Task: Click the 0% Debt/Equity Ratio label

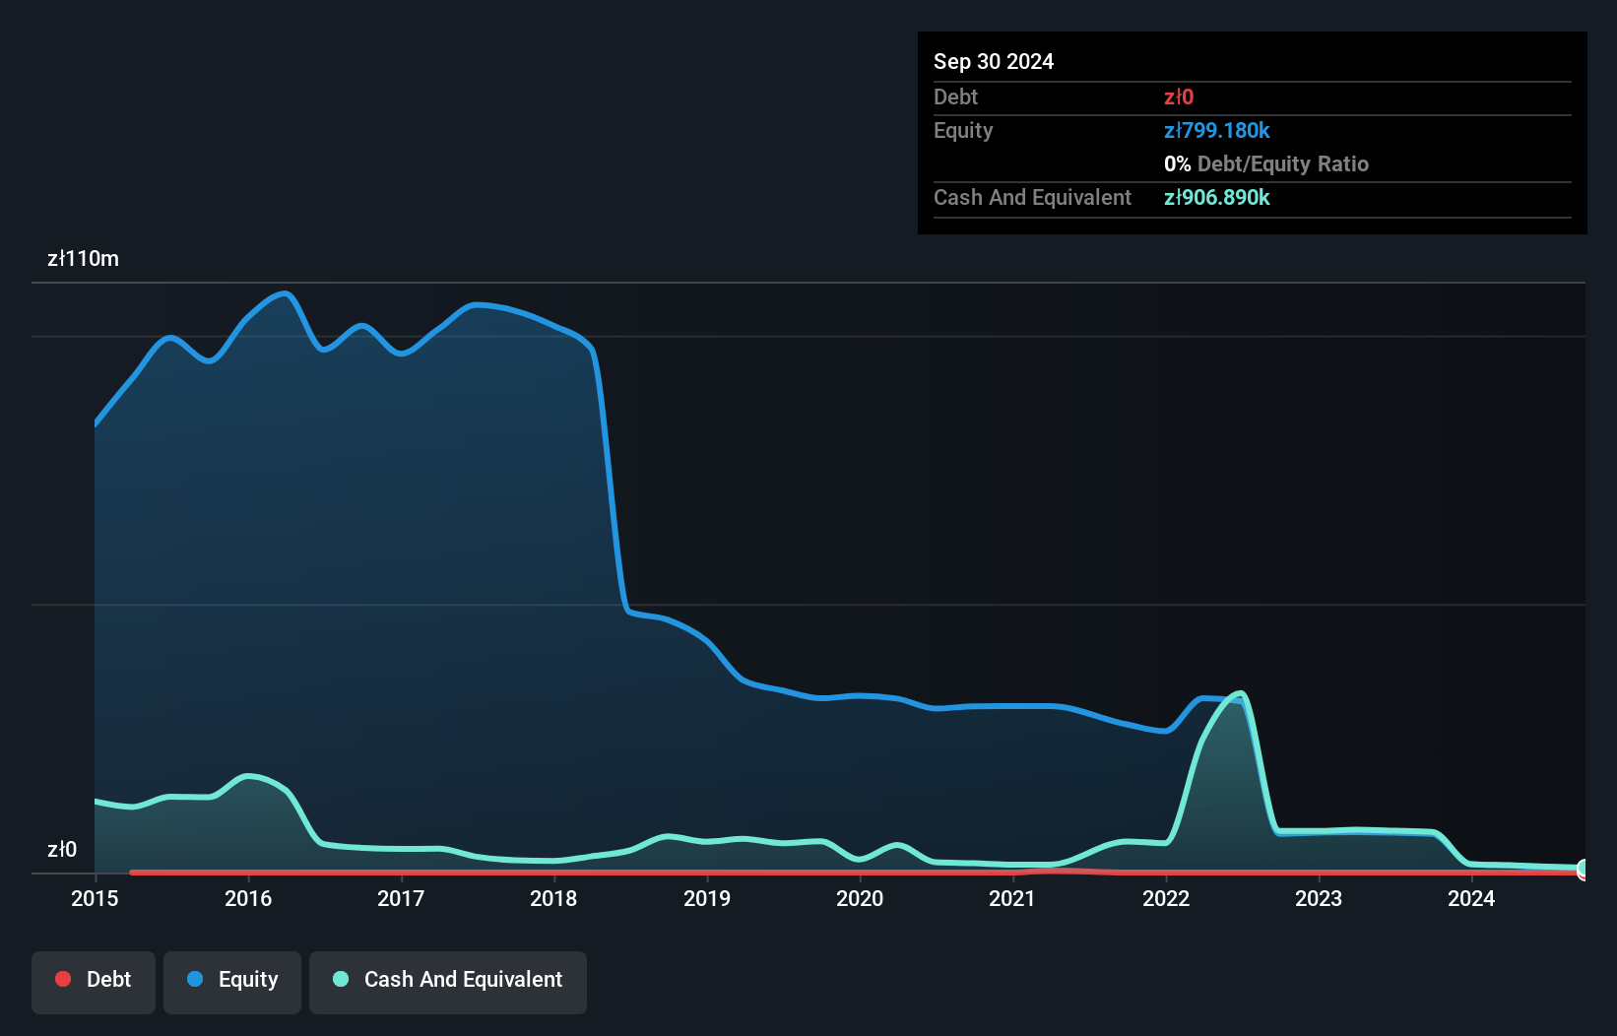Action: click(1265, 163)
